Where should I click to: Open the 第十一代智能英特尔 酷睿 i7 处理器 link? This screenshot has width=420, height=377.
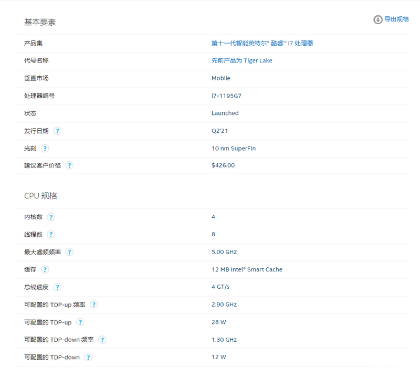click(262, 43)
